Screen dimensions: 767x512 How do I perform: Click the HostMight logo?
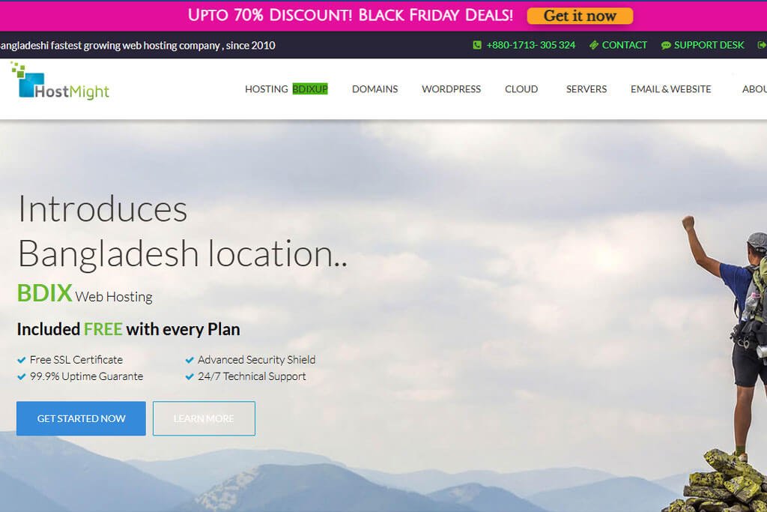(60, 81)
